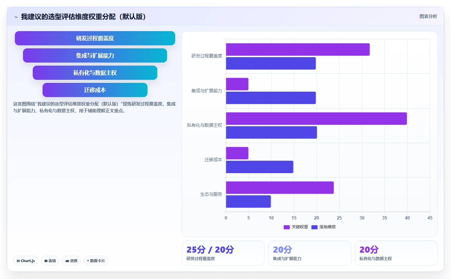451x279 pixels.
Task: Click the chart icon beside the page title
Action: [x=16, y=17]
